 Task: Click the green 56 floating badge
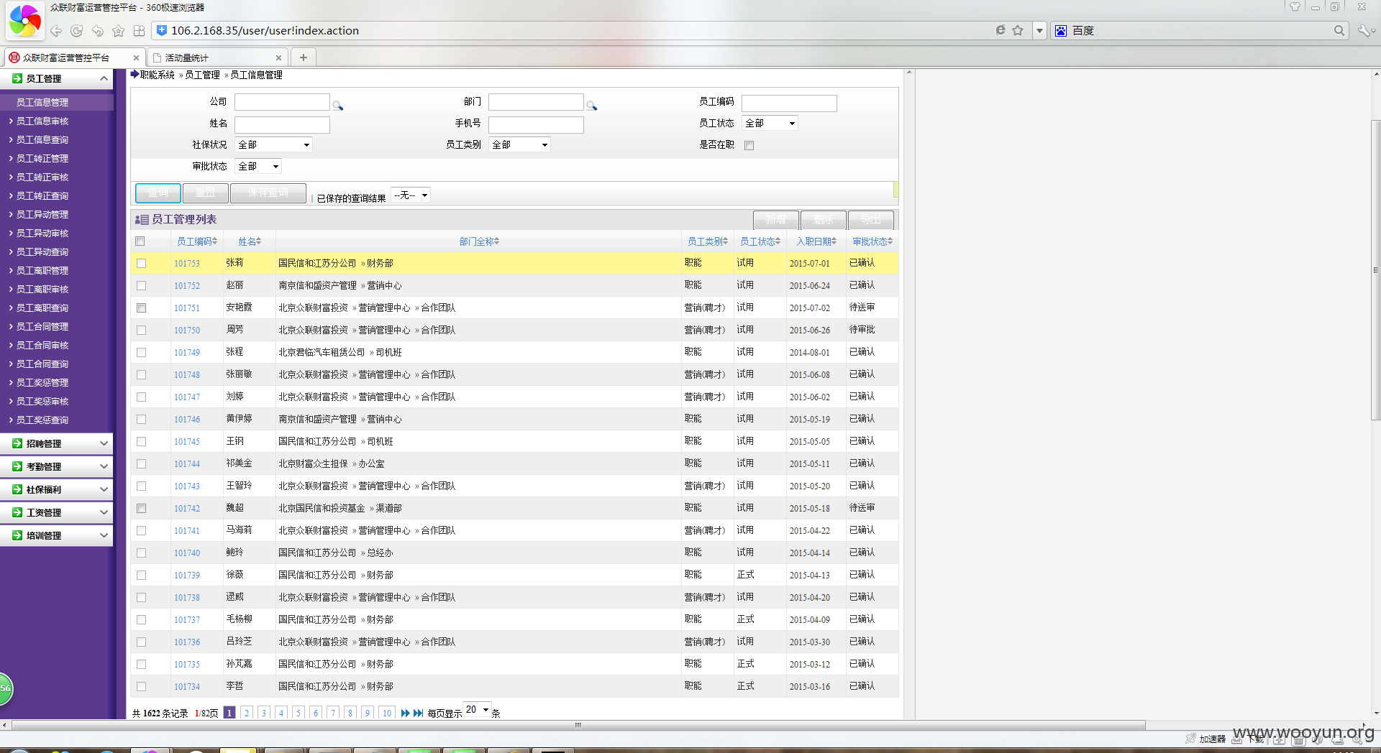[6, 688]
